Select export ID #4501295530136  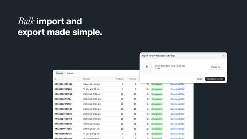click(x=63, y=134)
